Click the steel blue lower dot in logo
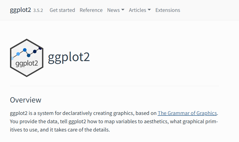 29,56
